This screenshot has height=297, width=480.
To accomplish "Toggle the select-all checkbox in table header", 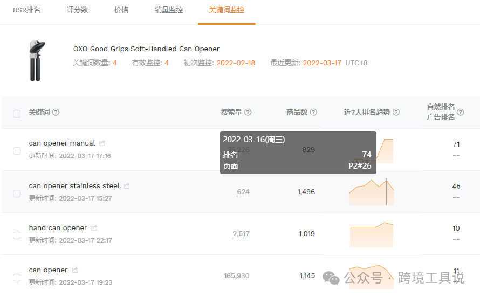I will [17, 114].
